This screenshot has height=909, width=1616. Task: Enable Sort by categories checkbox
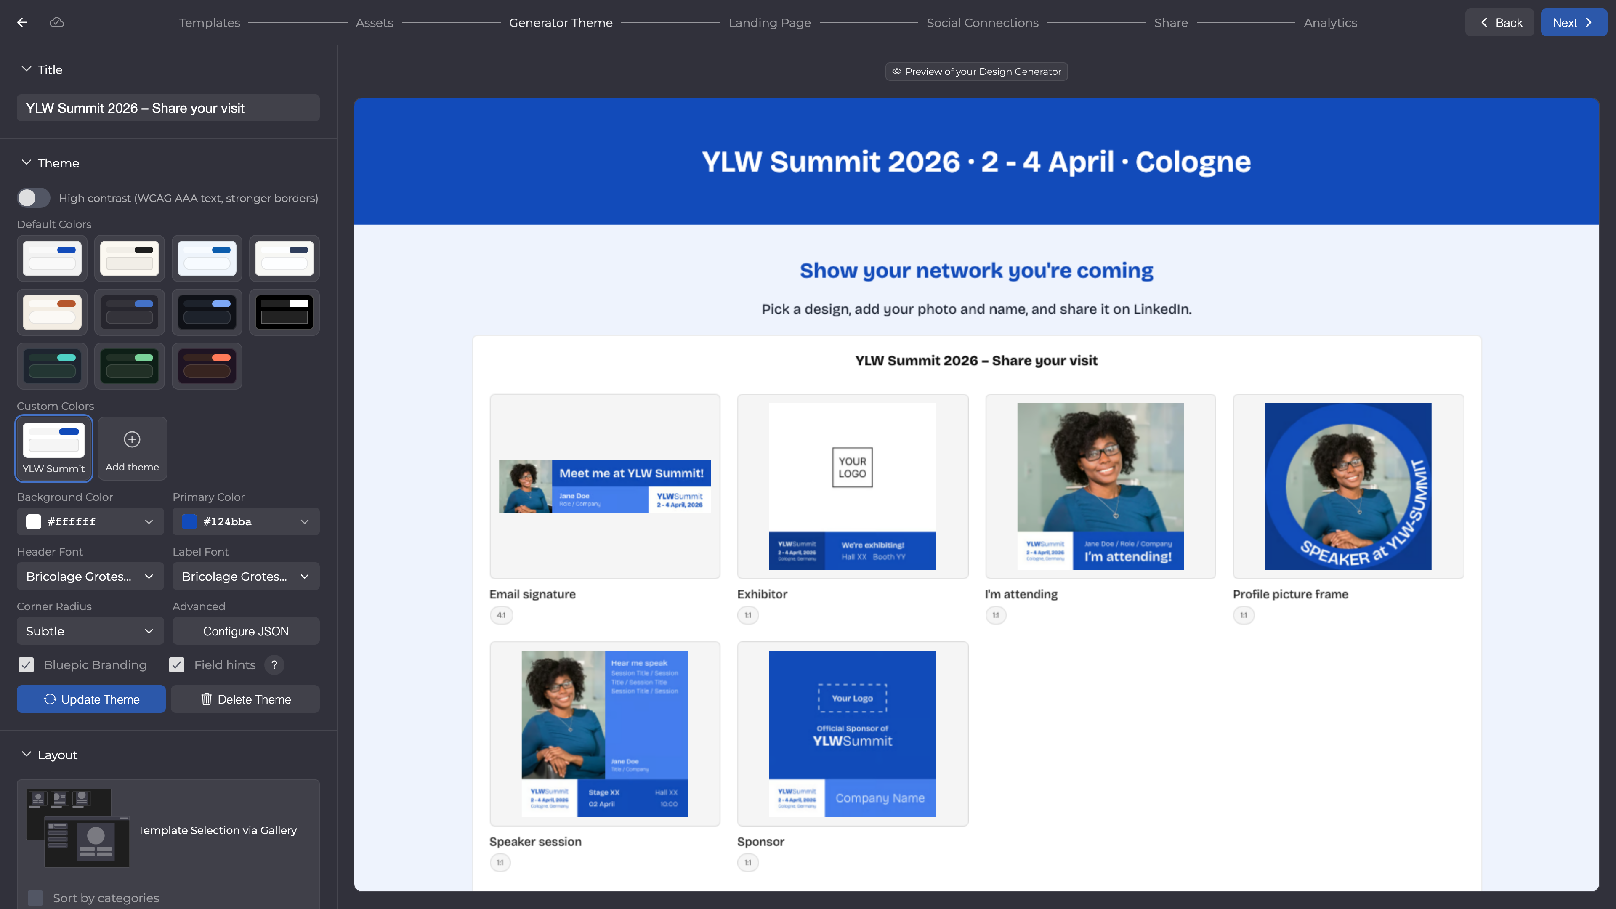36,898
